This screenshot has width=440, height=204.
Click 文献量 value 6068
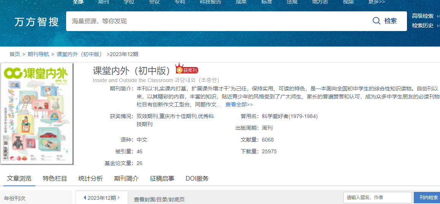[268, 140]
